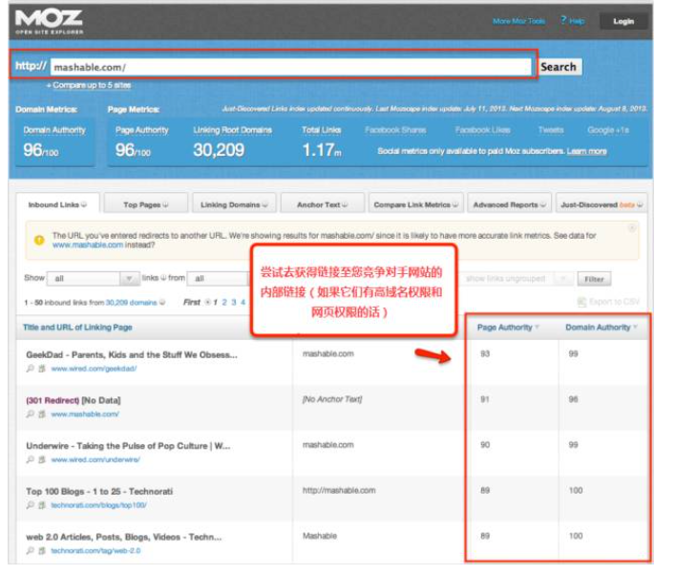The image size is (676, 575).
Task: Open the 'Show' all dropdown
Action: pos(94,279)
